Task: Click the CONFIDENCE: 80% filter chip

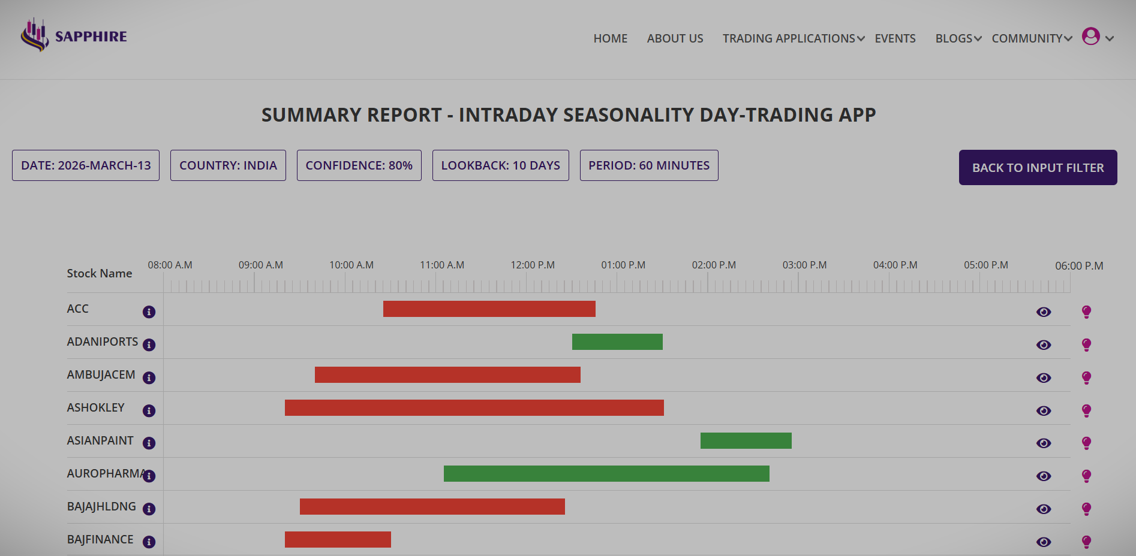Action: point(359,165)
